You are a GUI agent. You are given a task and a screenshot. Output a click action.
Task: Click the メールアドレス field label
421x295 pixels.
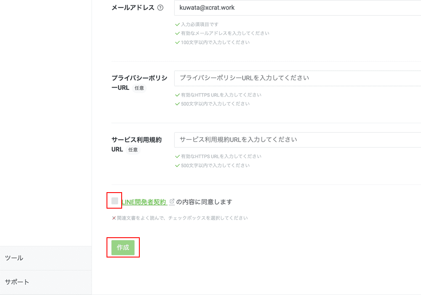click(x=133, y=8)
